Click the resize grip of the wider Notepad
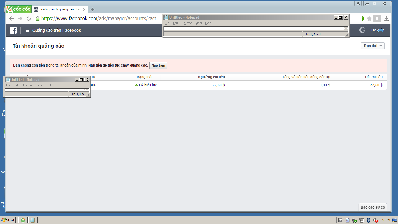The image size is (398, 224). coord(347,35)
